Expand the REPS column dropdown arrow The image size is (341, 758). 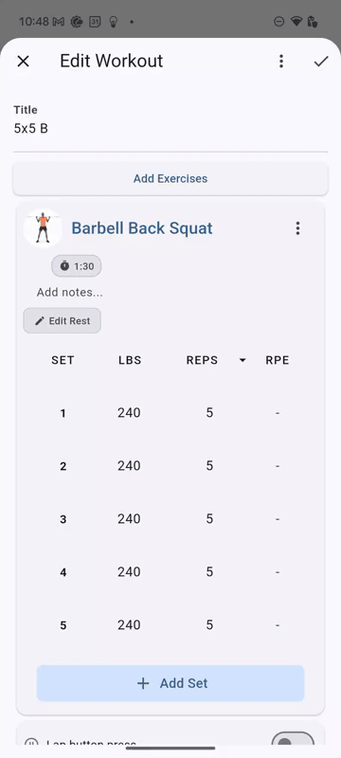[242, 360]
